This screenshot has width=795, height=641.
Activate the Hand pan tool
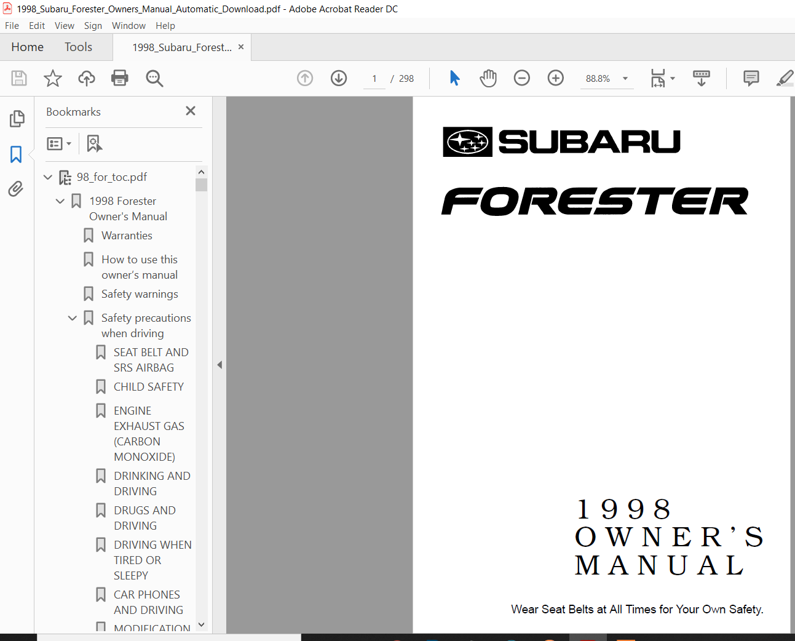[x=488, y=78]
